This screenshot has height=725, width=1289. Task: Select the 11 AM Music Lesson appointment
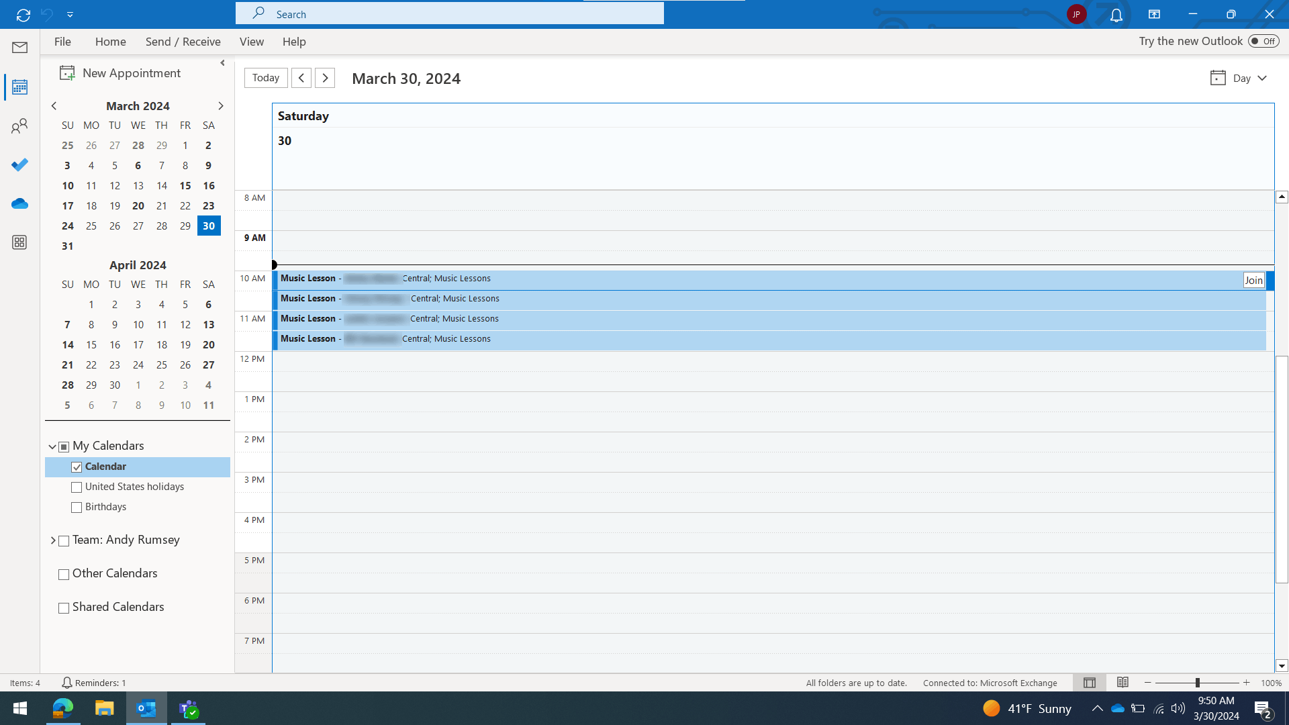pos(769,320)
